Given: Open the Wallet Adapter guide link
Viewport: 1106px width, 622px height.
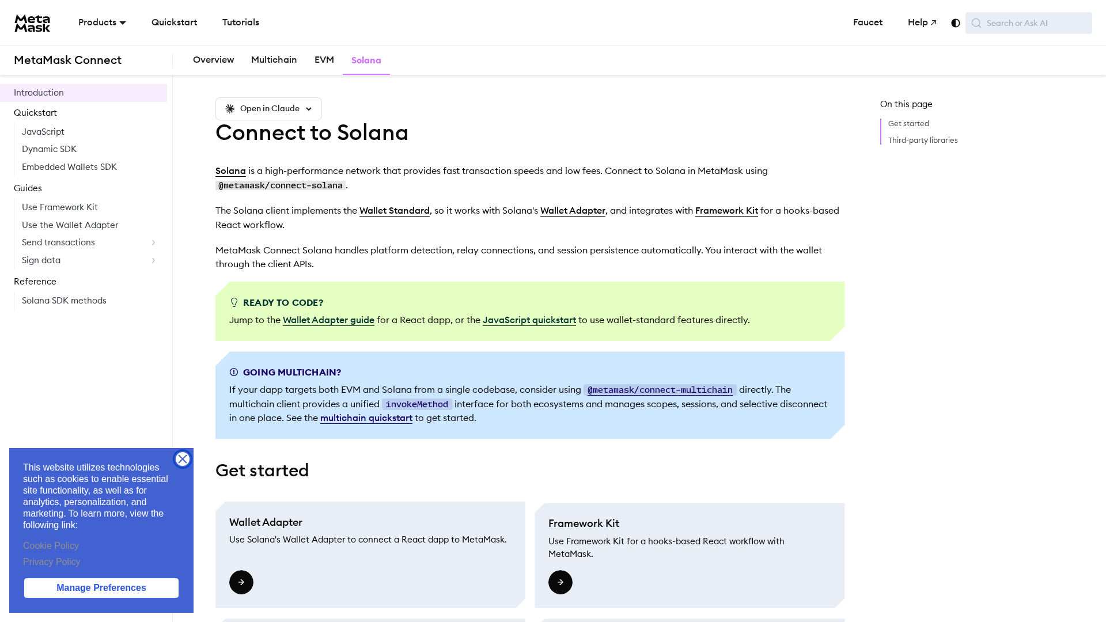Looking at the screenshot, I should click(x=328, y=320).
